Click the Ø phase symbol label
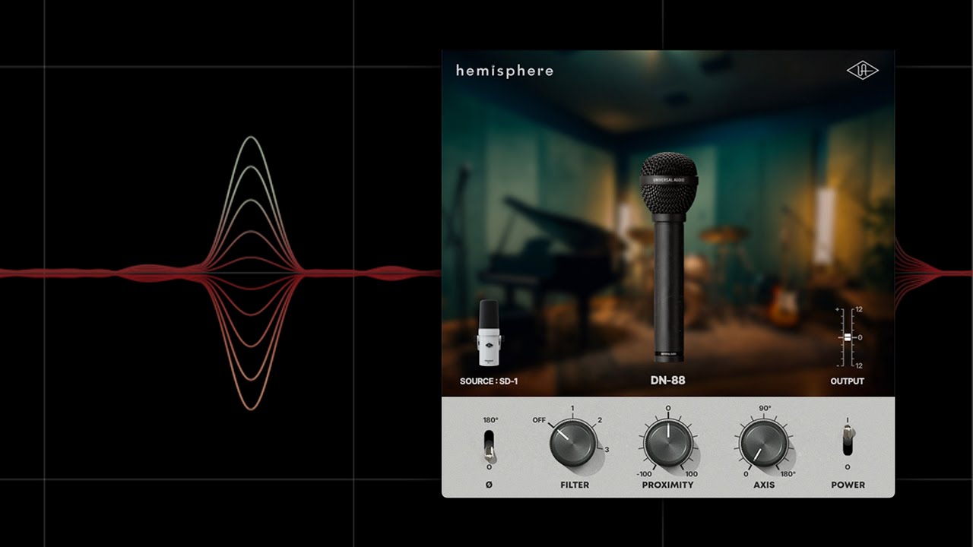973x547 pixels. 490,484
